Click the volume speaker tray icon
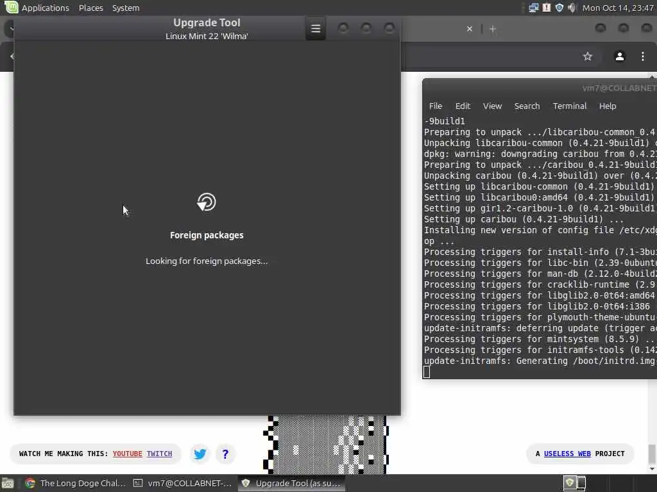The width and height of the screenshot is (657, 492). (572, 8)
